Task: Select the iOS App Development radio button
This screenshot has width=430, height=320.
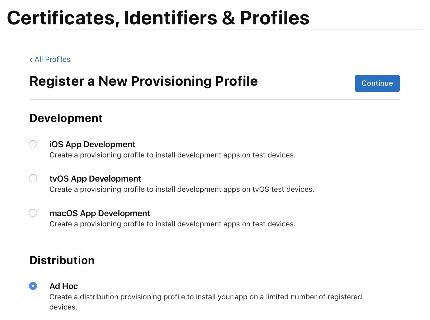Action: (33, 144)
